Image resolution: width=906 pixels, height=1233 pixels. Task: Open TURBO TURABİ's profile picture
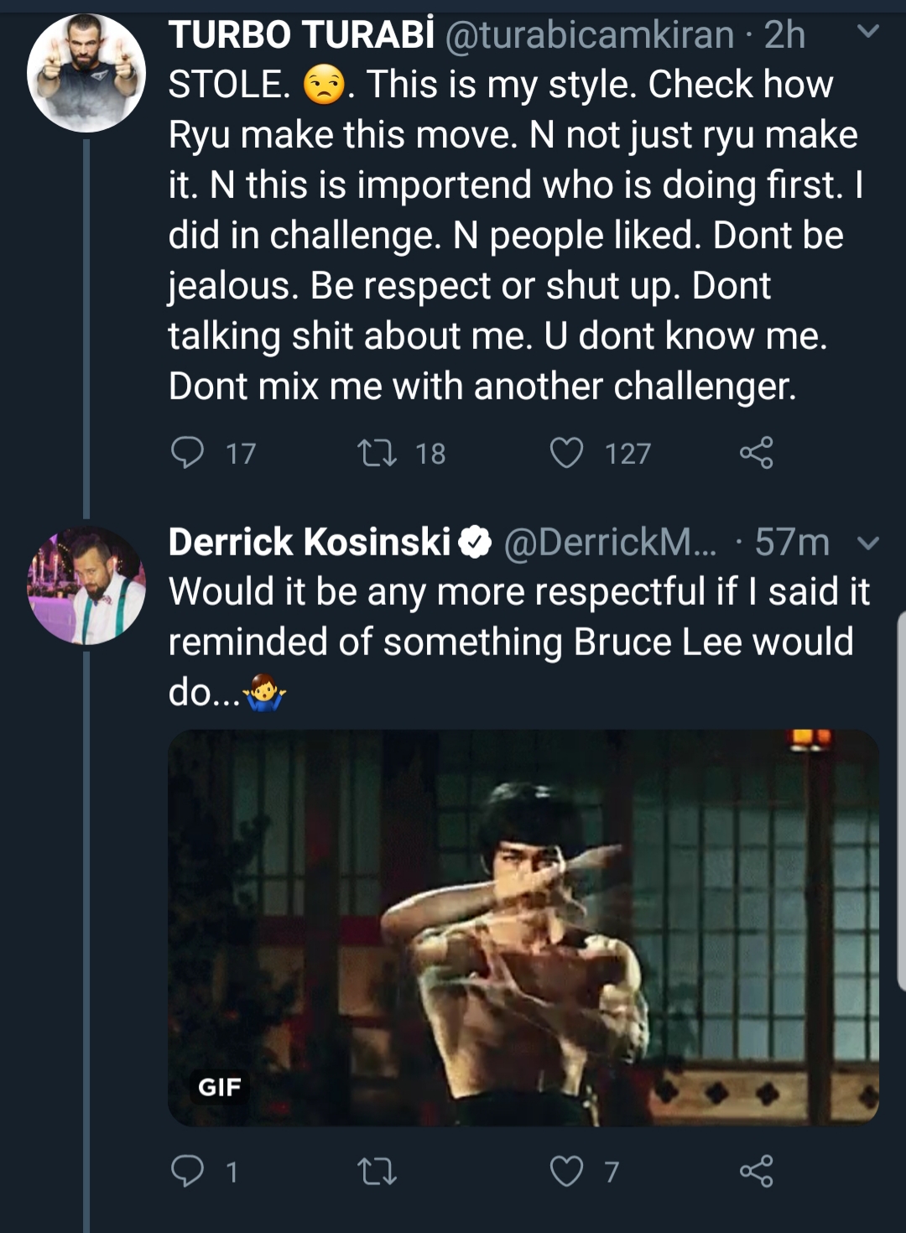point(86,73)
